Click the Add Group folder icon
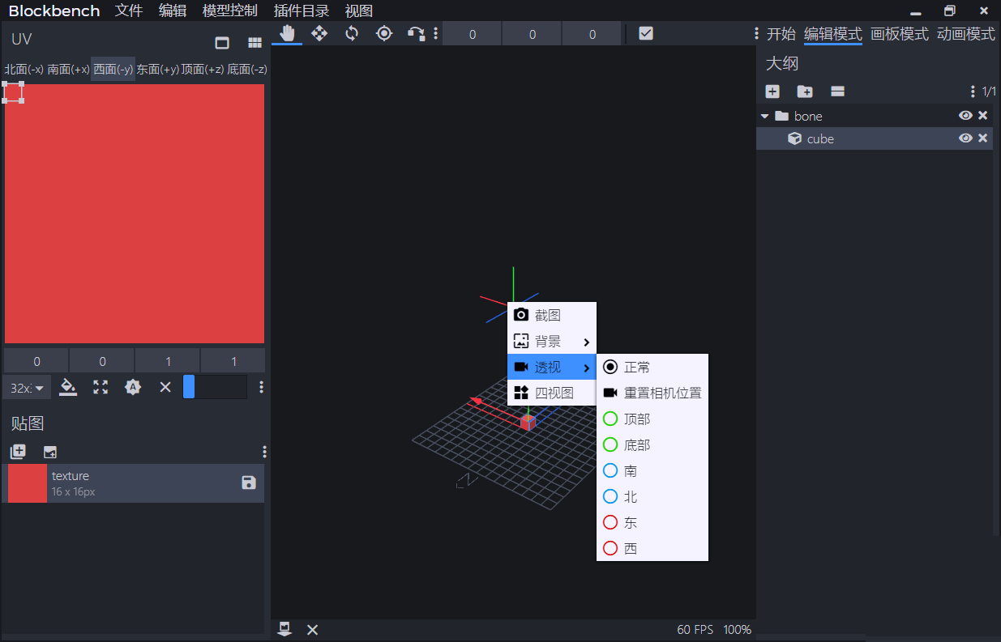 pyautogui.click(x=805, y=91)
